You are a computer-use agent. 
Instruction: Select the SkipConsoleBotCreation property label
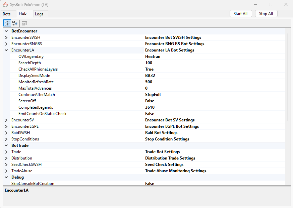(x=33, y=183)
